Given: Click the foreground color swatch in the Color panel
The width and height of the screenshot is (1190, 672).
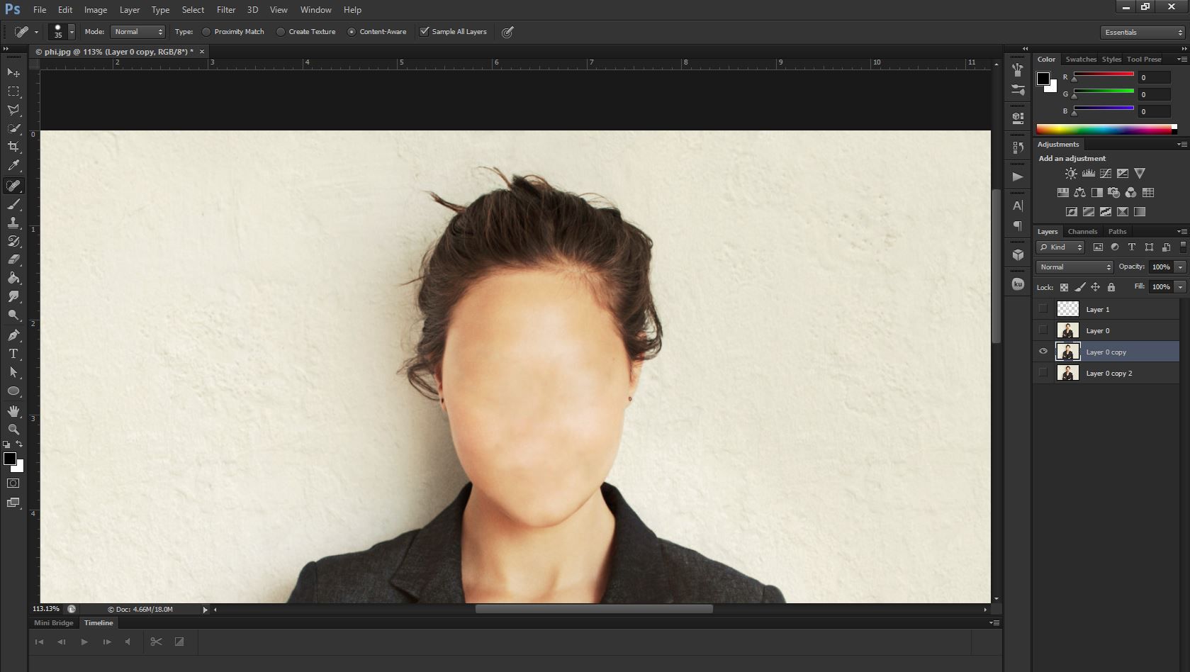Looking at the screenshot, I should [1043, 79].
